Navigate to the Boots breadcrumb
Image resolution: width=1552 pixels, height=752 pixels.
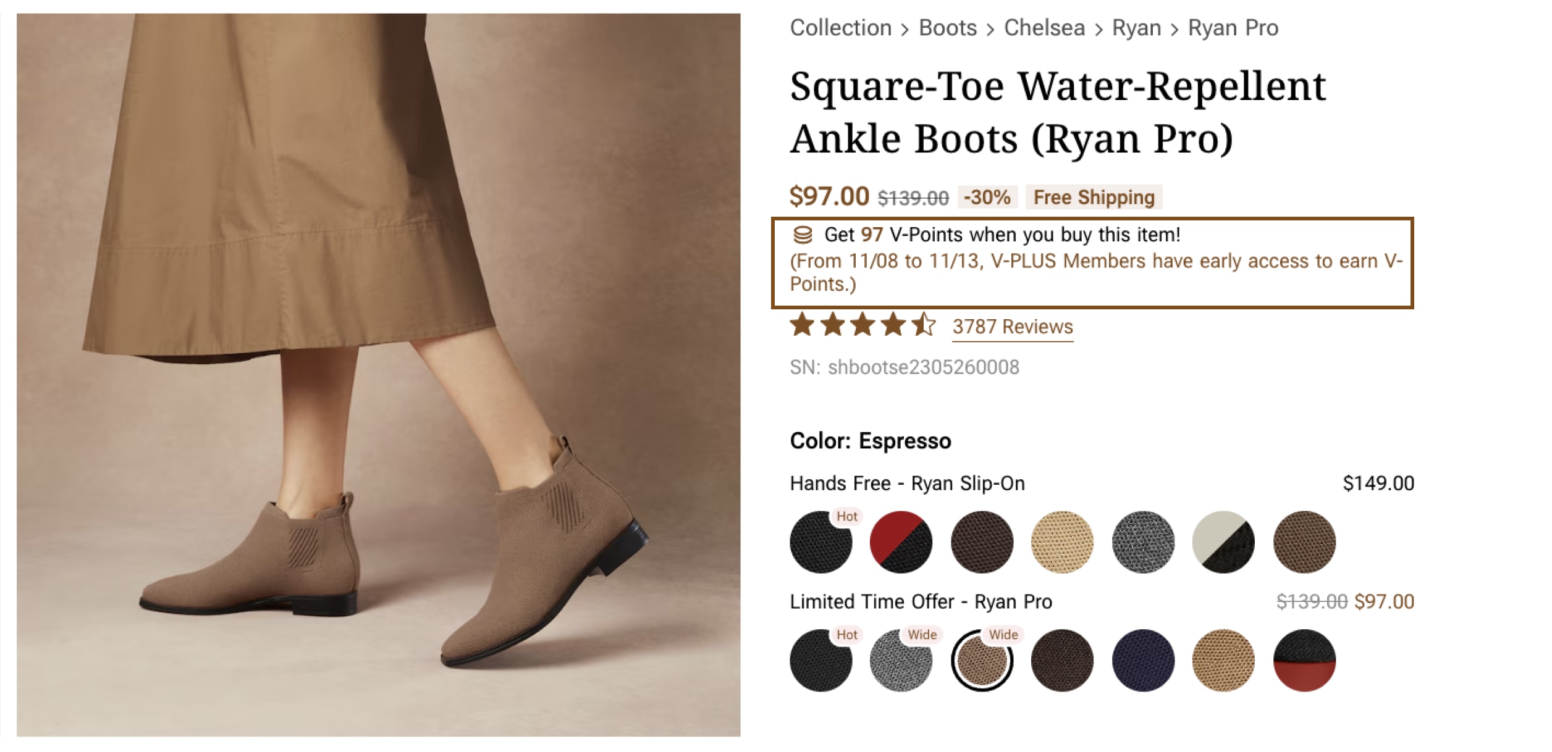(x=948, y=28)
